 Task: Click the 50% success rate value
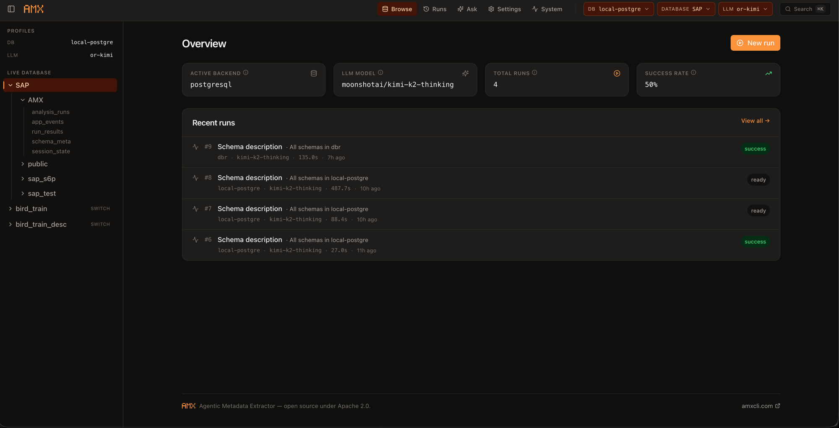click(651, 85)
